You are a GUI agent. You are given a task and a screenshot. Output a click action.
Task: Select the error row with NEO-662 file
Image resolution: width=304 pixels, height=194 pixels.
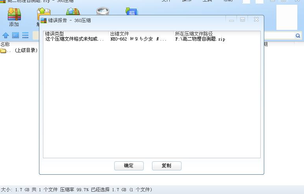click(x=138, y=39)
